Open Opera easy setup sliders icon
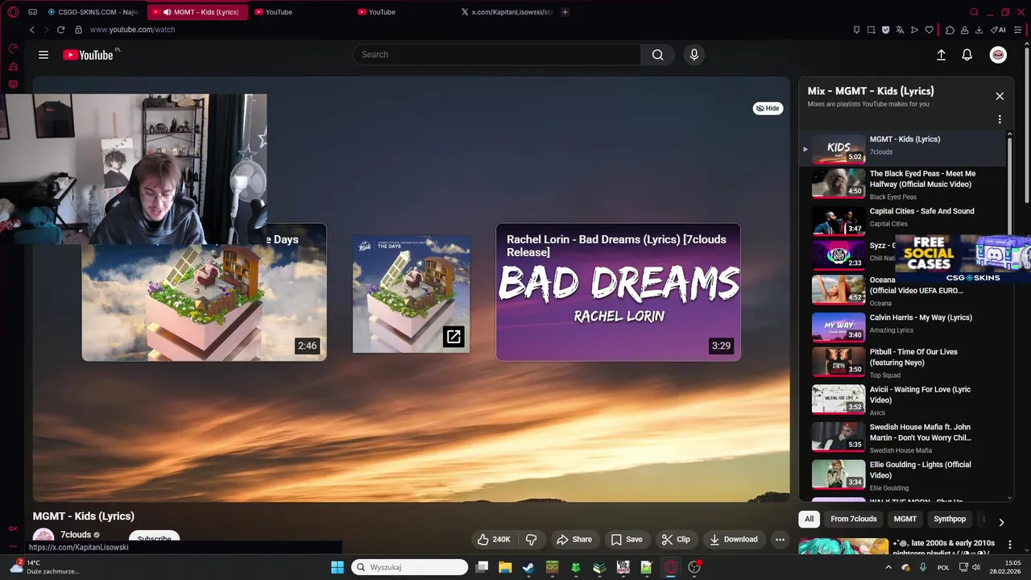Image resolution: width=1031 pixels, height=580 pixels. [x=1018, y=30]
